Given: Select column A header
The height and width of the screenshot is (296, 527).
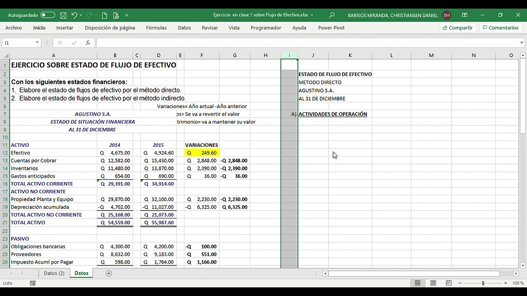Looking at the screenshot, I should pyautogui.click(x=54, y=55).
